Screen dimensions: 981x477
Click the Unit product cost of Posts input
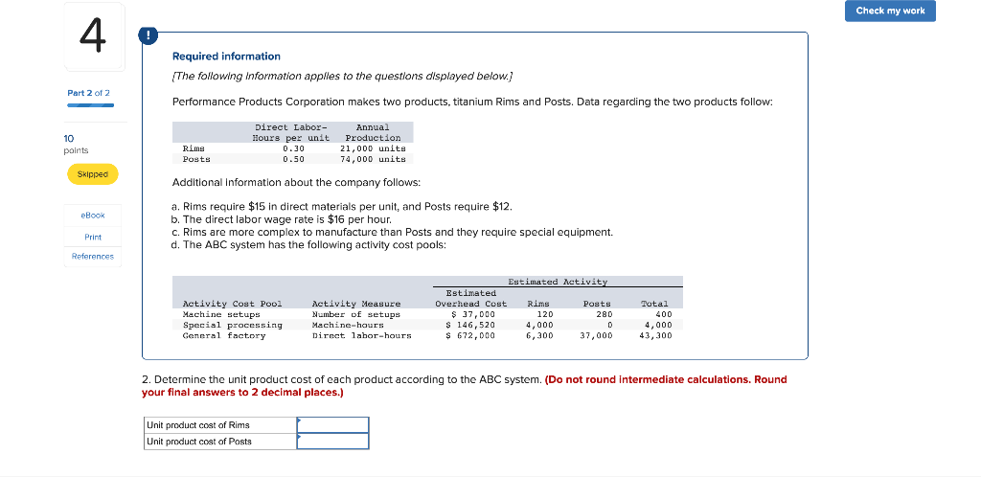click(332, 442)
